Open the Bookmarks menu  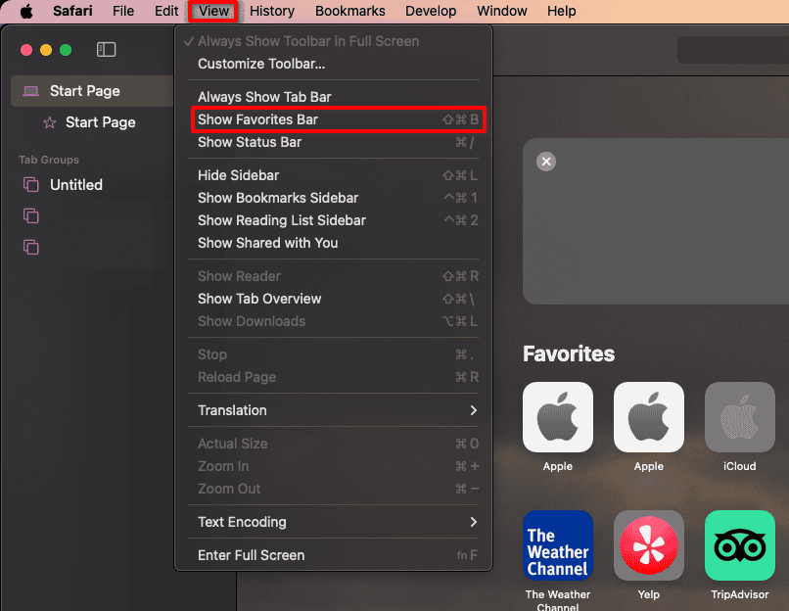coord(350,11)
